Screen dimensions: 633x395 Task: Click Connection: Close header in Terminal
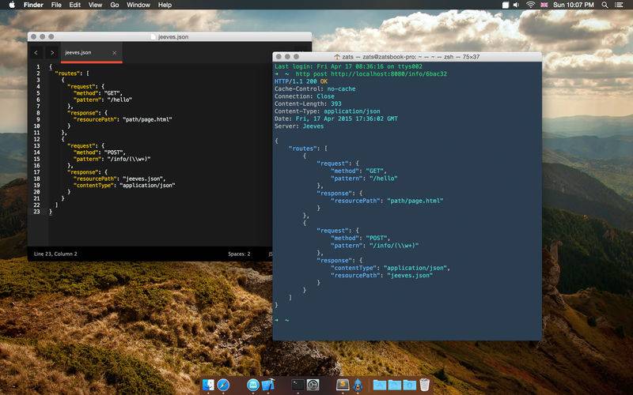coord(305,96)
